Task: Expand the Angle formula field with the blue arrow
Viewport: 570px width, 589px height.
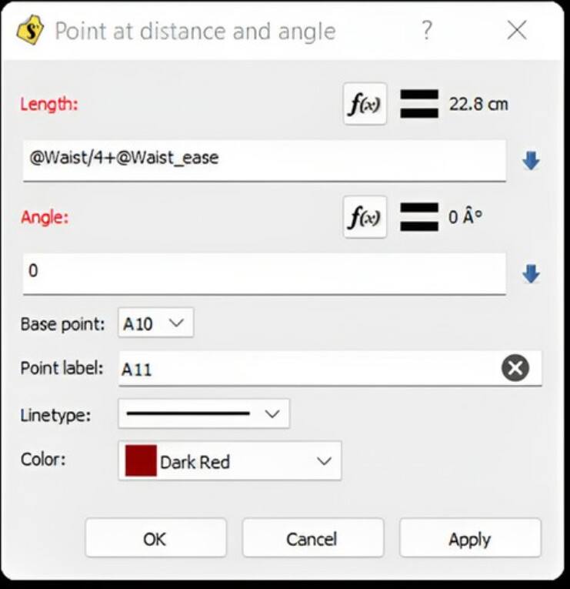Action: click(x=531, y=273)
